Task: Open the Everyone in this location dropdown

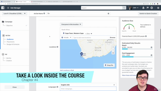Action: 71,24
